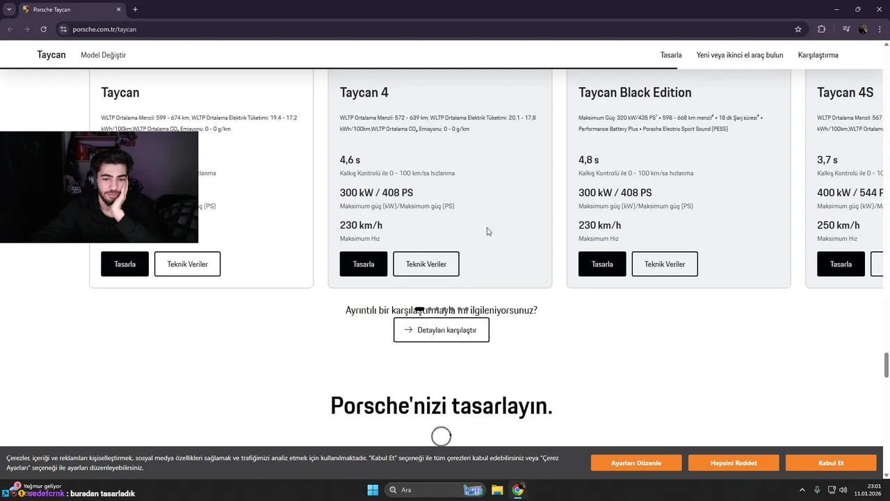Open the network tray icon
The height and width of the screenshot is (501, 890).
click(832, 490)
